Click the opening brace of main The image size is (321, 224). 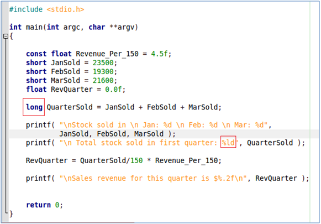click(x=11, y=37)
